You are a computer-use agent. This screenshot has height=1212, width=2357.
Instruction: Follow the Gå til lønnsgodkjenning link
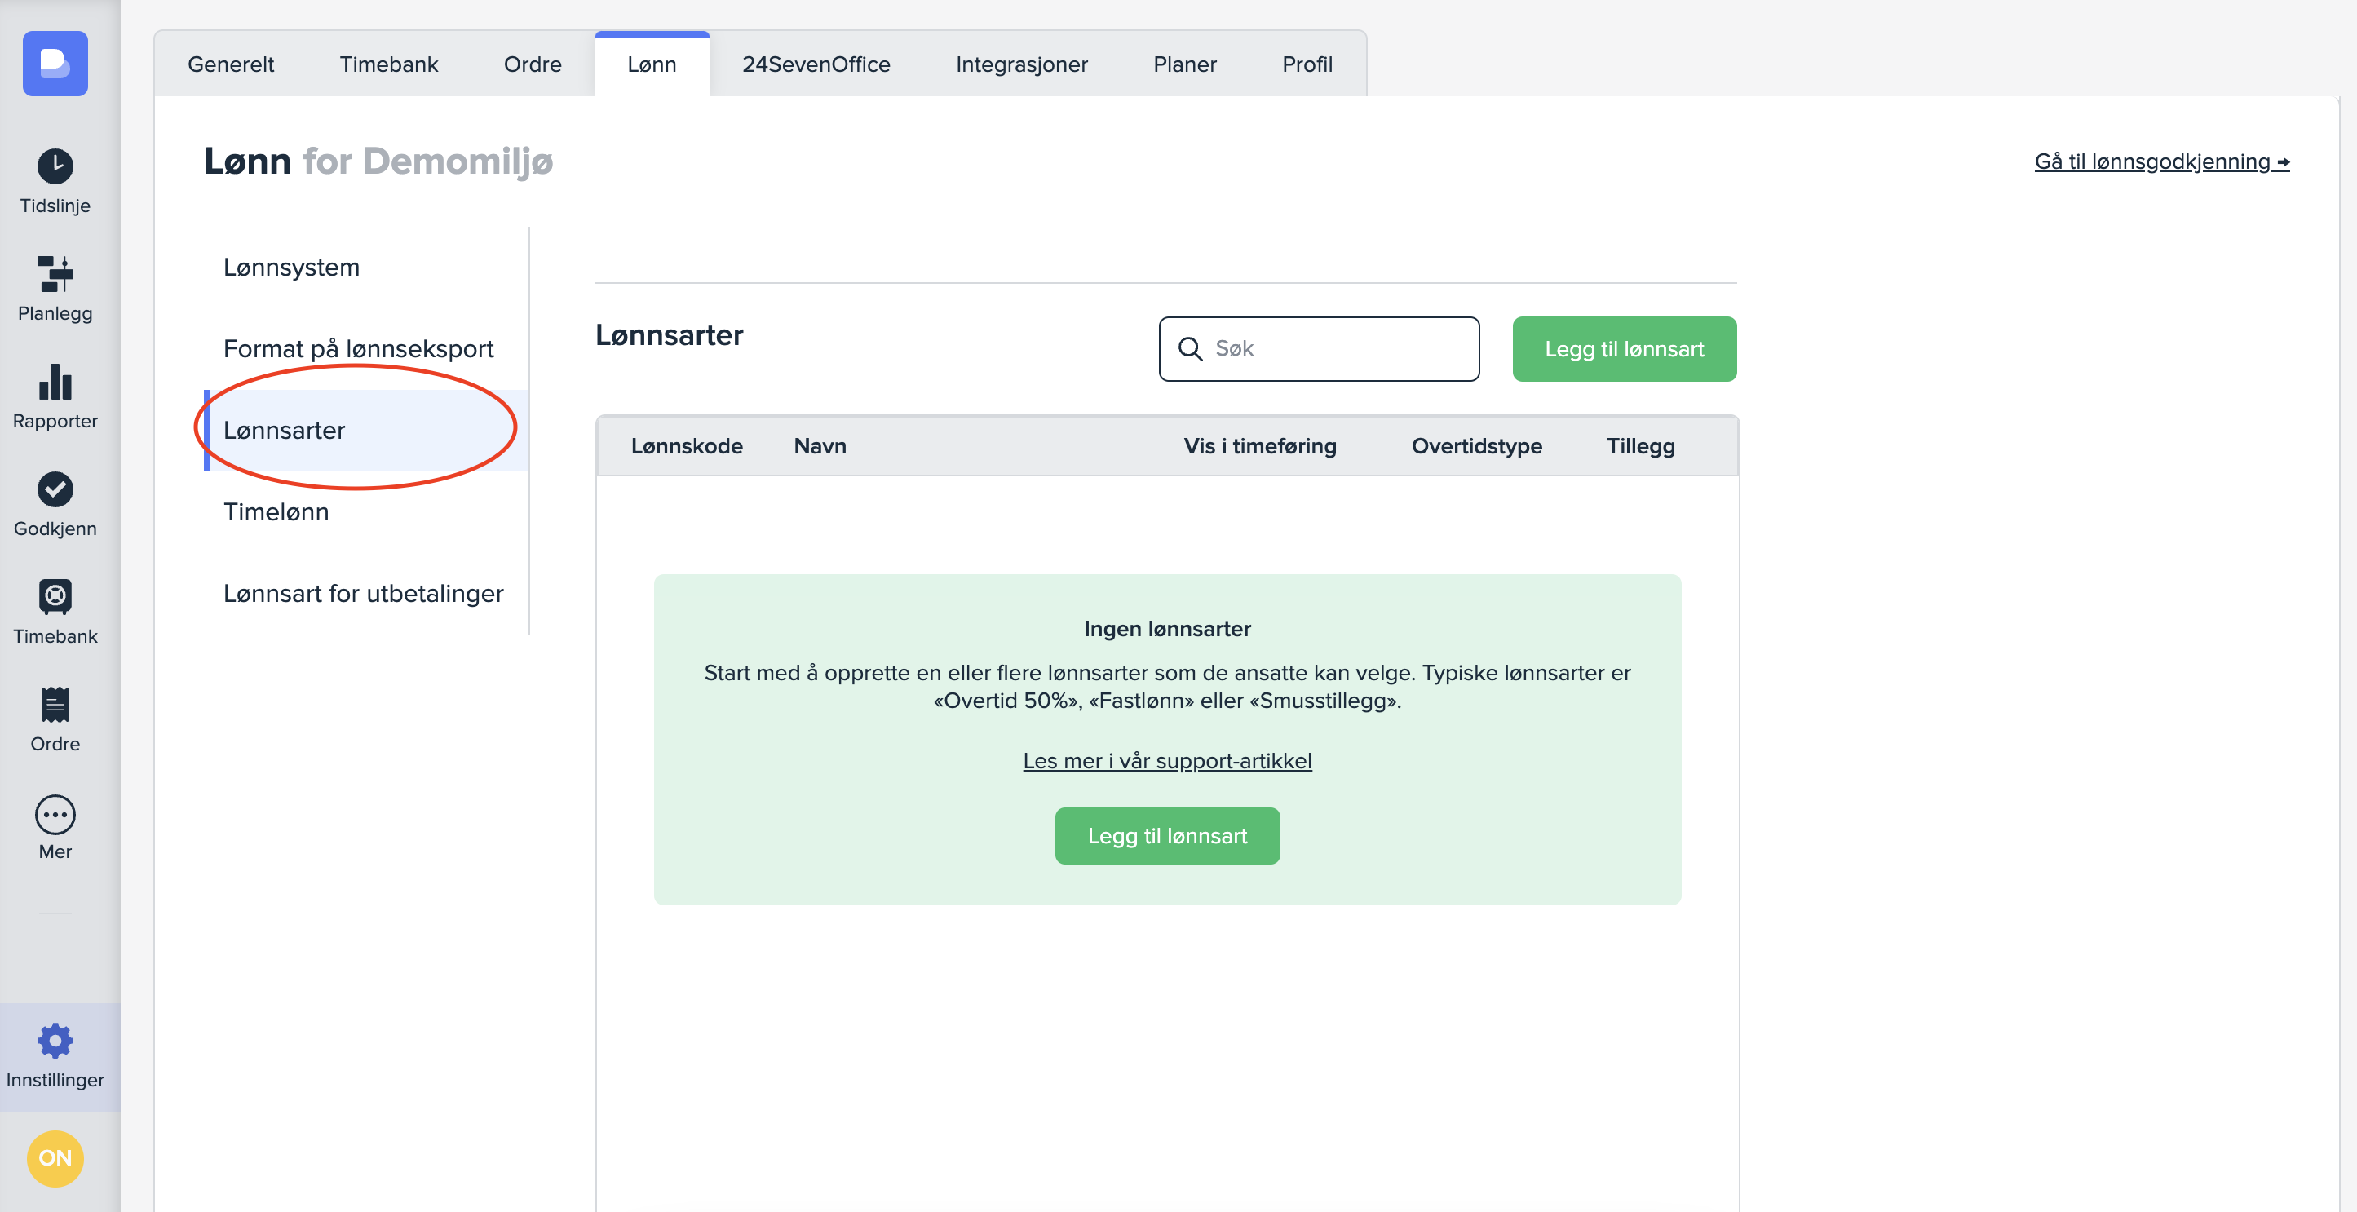(2160, 162)
